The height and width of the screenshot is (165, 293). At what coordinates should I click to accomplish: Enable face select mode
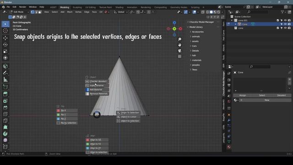40,12
